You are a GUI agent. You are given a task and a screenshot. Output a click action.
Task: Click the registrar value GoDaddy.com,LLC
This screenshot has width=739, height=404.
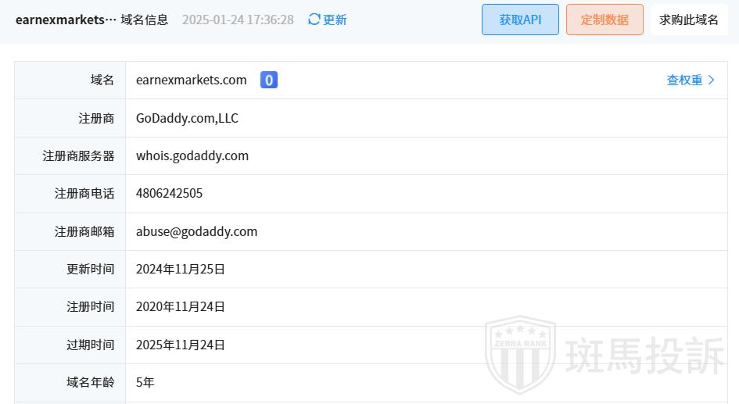tap(187, 118)
